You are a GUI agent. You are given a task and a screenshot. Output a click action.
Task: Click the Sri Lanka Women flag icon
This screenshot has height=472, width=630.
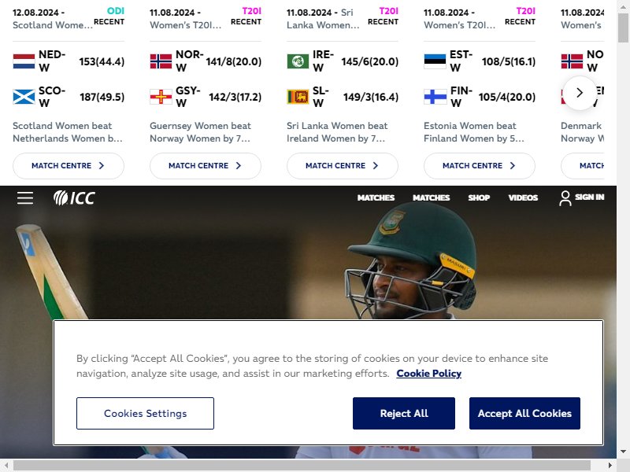[x=298, y=97]
